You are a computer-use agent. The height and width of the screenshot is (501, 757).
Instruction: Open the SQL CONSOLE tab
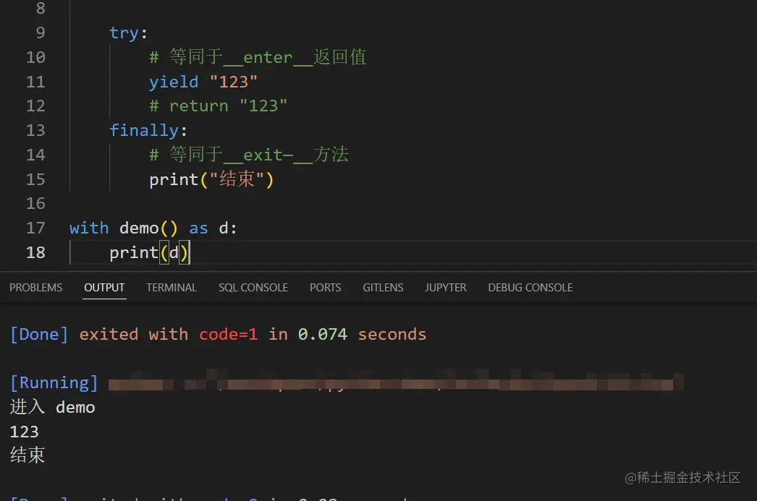click(x=253, y=288)
